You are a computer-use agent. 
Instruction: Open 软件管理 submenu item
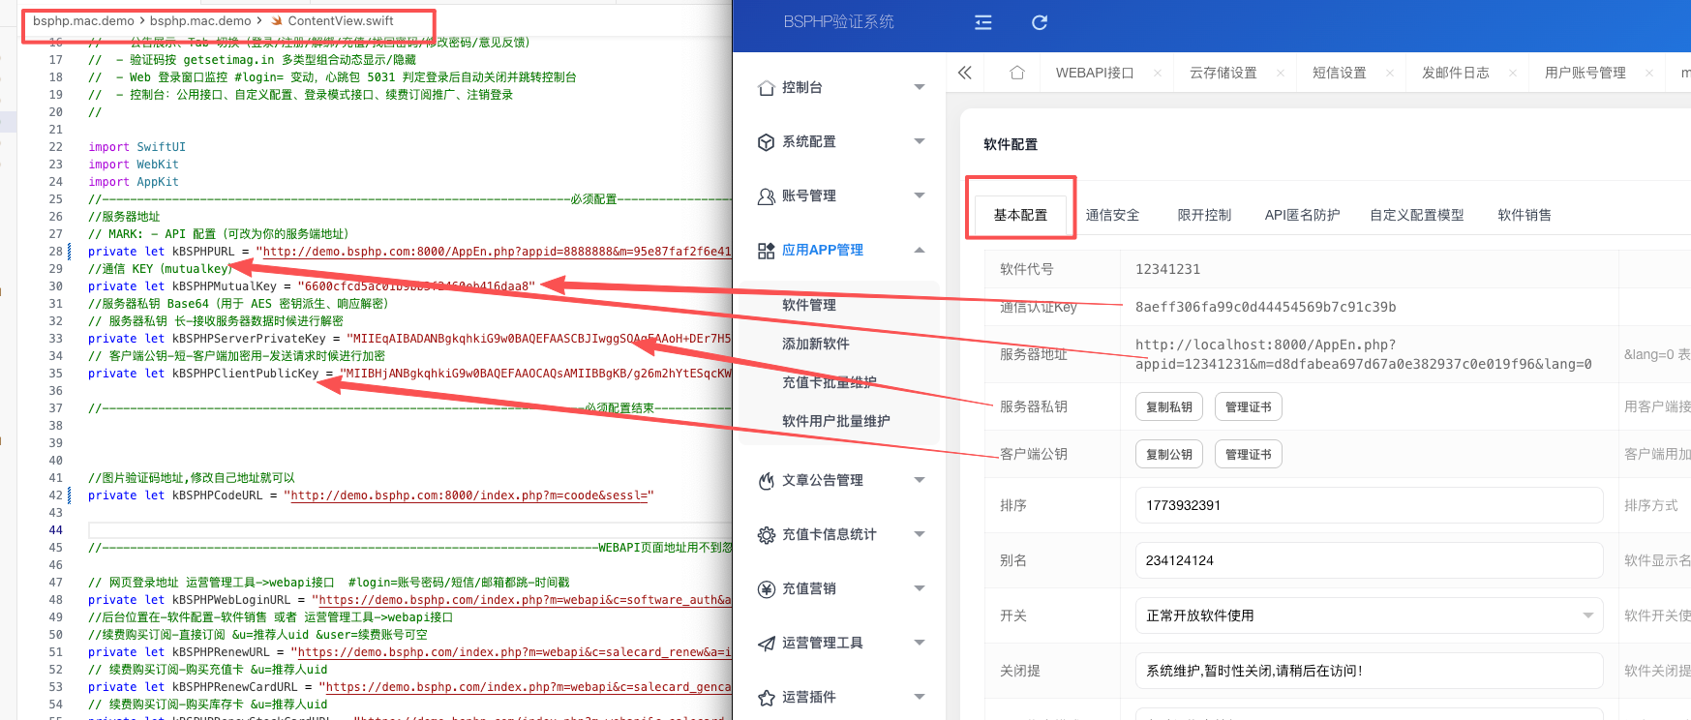(809, 305)
